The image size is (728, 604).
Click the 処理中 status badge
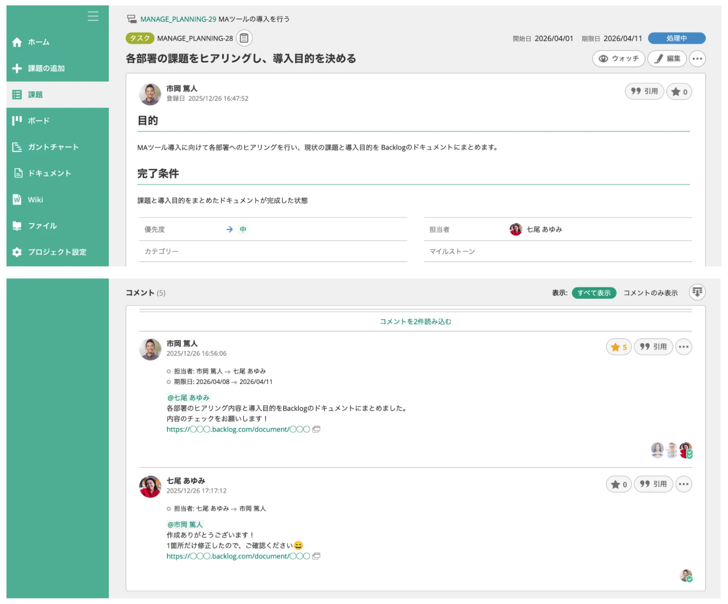pyautogui.click(x=676, y=38)
